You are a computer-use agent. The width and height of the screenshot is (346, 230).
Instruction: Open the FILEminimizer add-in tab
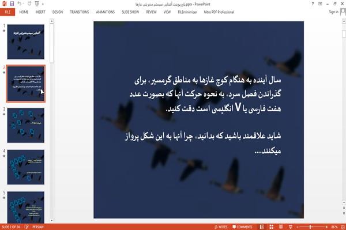[x=187, y=12]
